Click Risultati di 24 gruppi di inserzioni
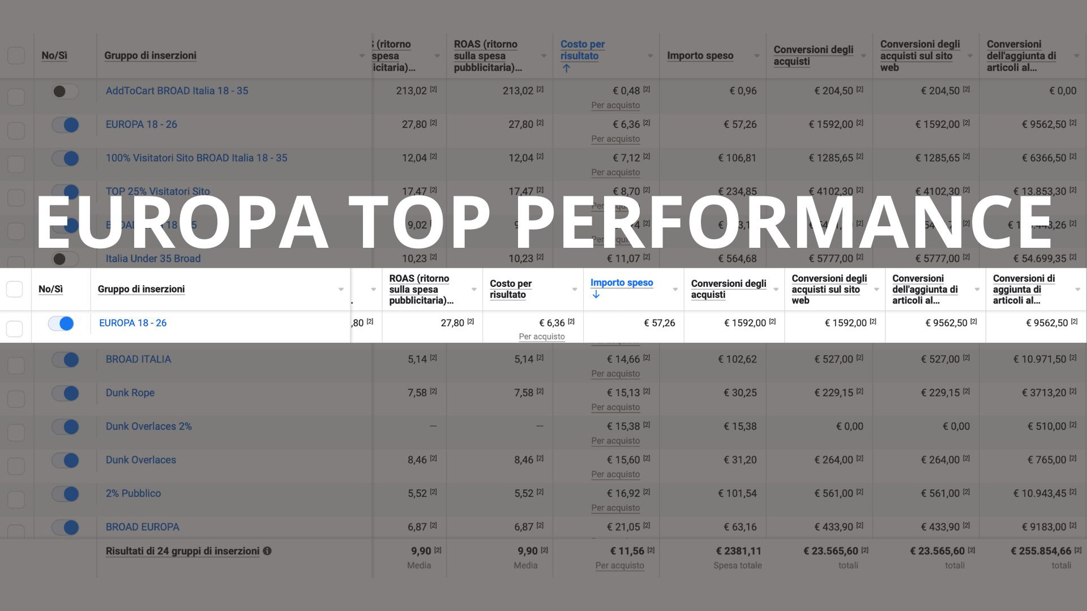Image resolution: width=1087 pixels, height=611 pixels. click(182, 551)
